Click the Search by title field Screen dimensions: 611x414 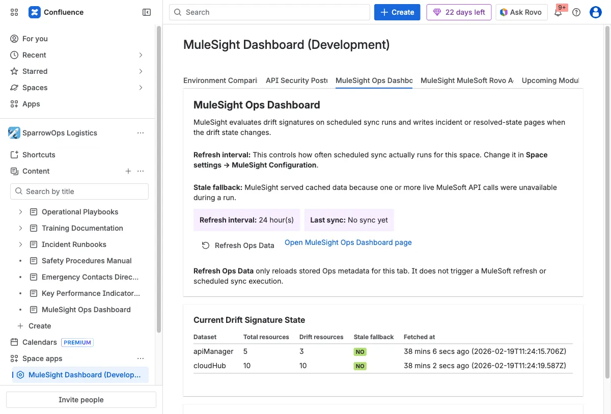(79, 191)
